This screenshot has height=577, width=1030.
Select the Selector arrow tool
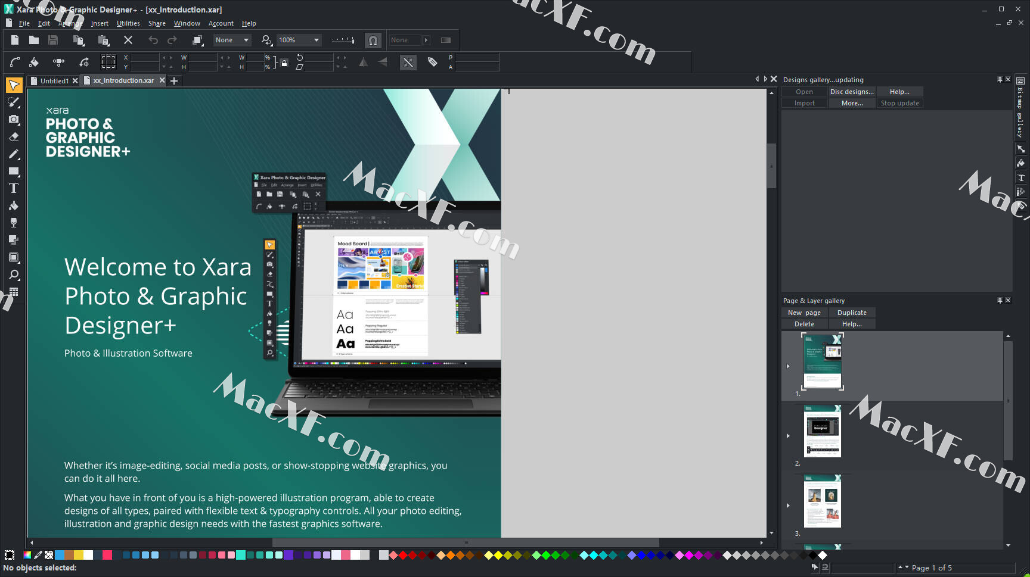pos(14,85)
